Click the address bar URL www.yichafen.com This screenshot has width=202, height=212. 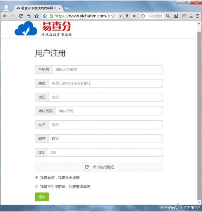[x=82, y=16]
